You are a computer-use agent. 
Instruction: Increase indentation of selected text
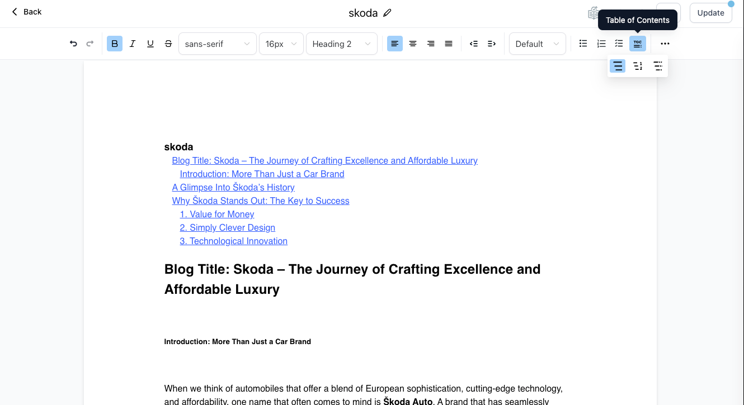click(x=492, y=43)
